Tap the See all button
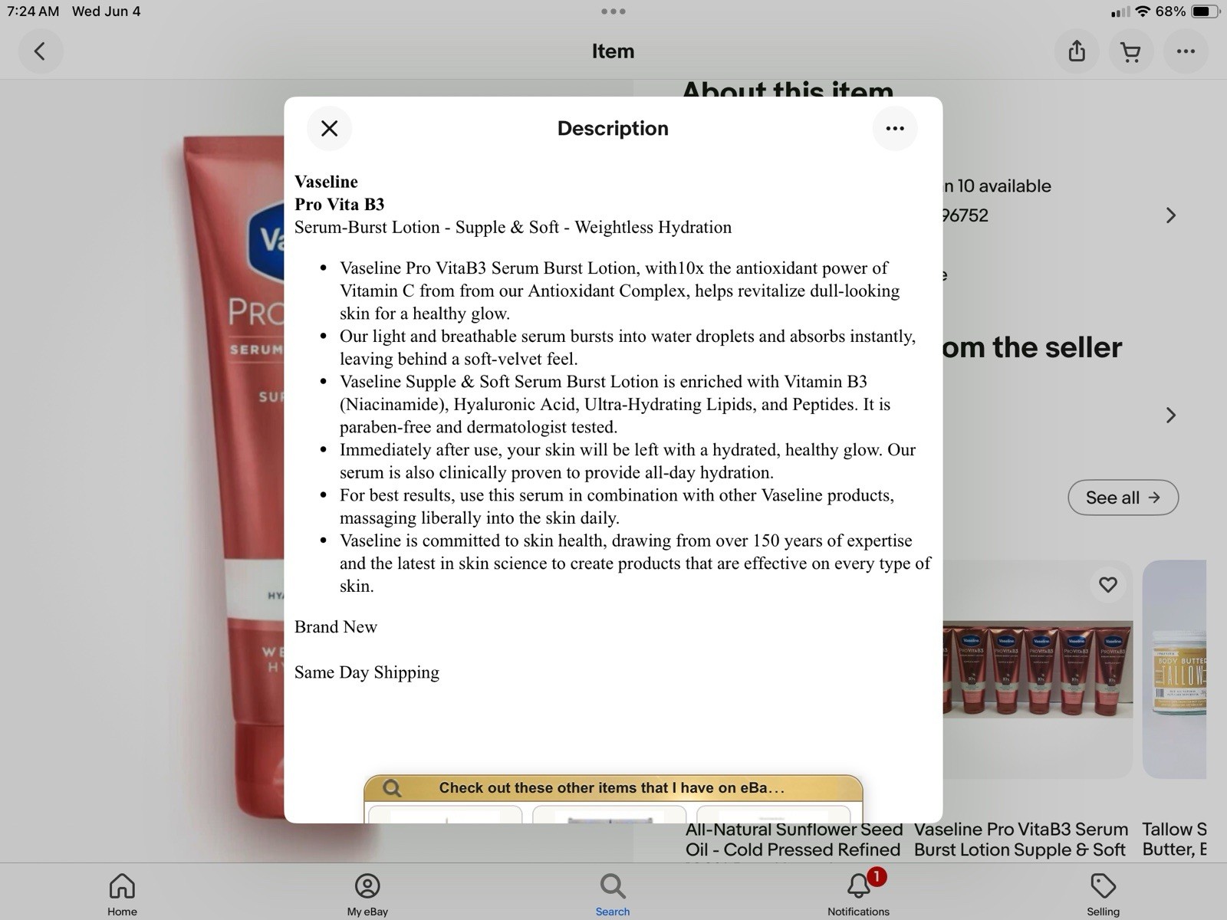Screen dimensions: 1227x920 pos(1123,498)
